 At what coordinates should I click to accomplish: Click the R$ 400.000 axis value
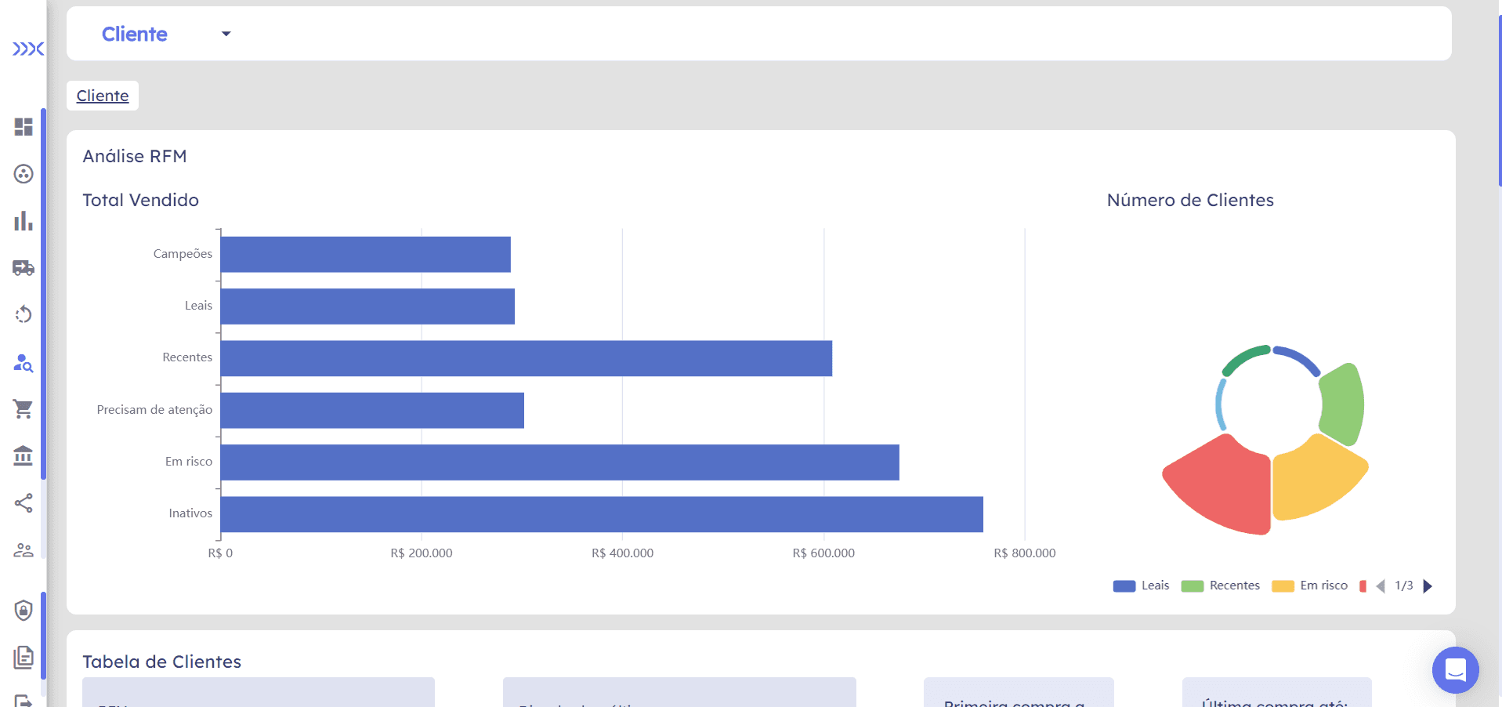pos(622,553)
